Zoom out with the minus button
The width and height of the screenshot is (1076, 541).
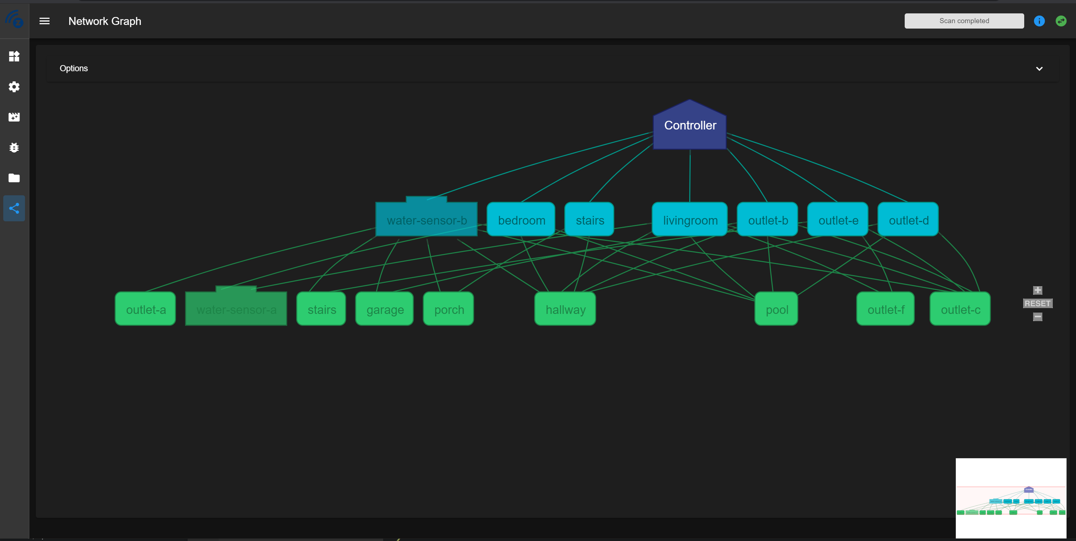point(1037,317)
